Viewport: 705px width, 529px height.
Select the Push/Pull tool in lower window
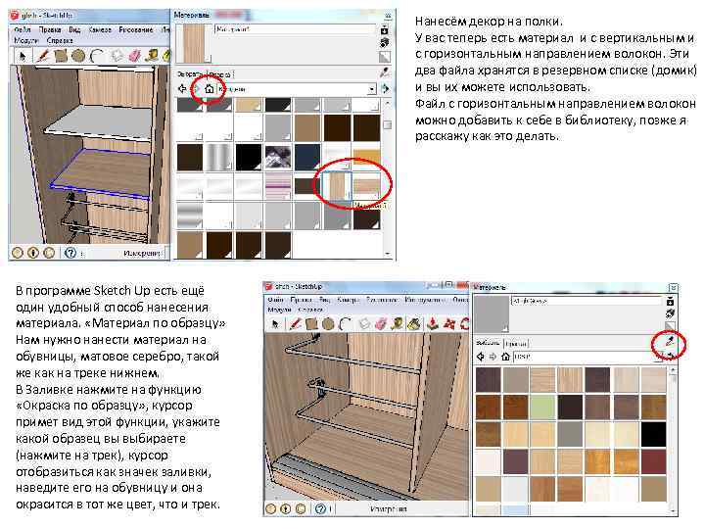(x=433, y=324)
